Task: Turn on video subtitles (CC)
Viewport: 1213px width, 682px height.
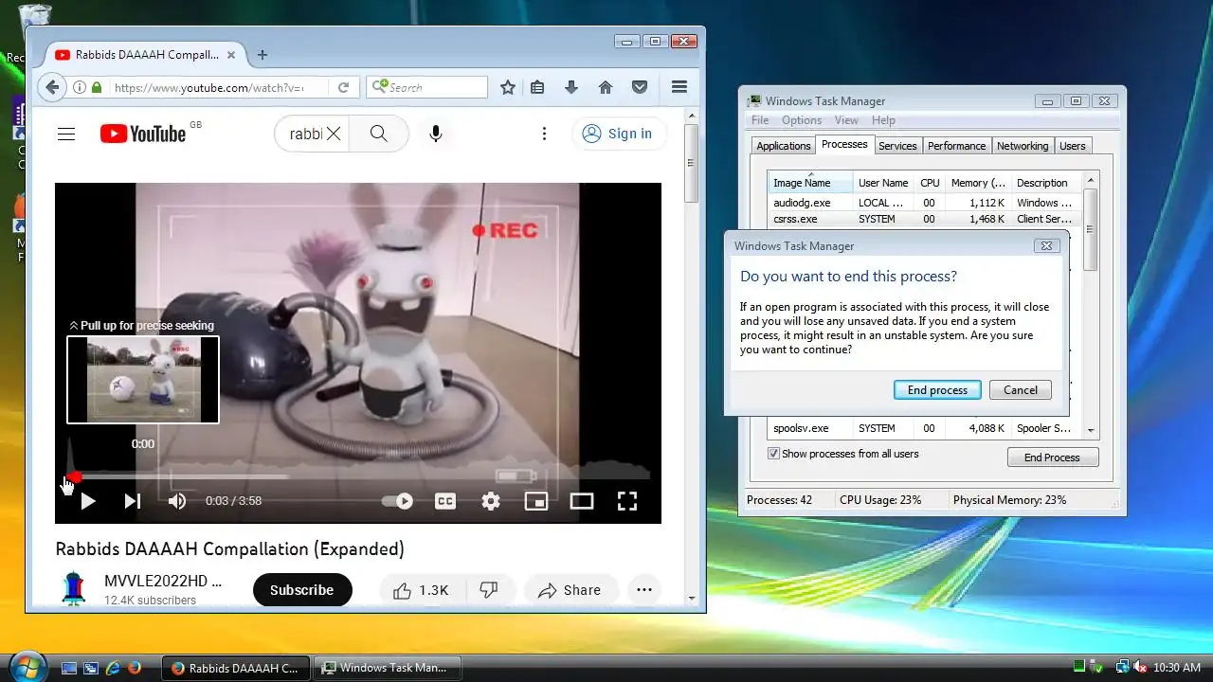Action: [445, 501]
